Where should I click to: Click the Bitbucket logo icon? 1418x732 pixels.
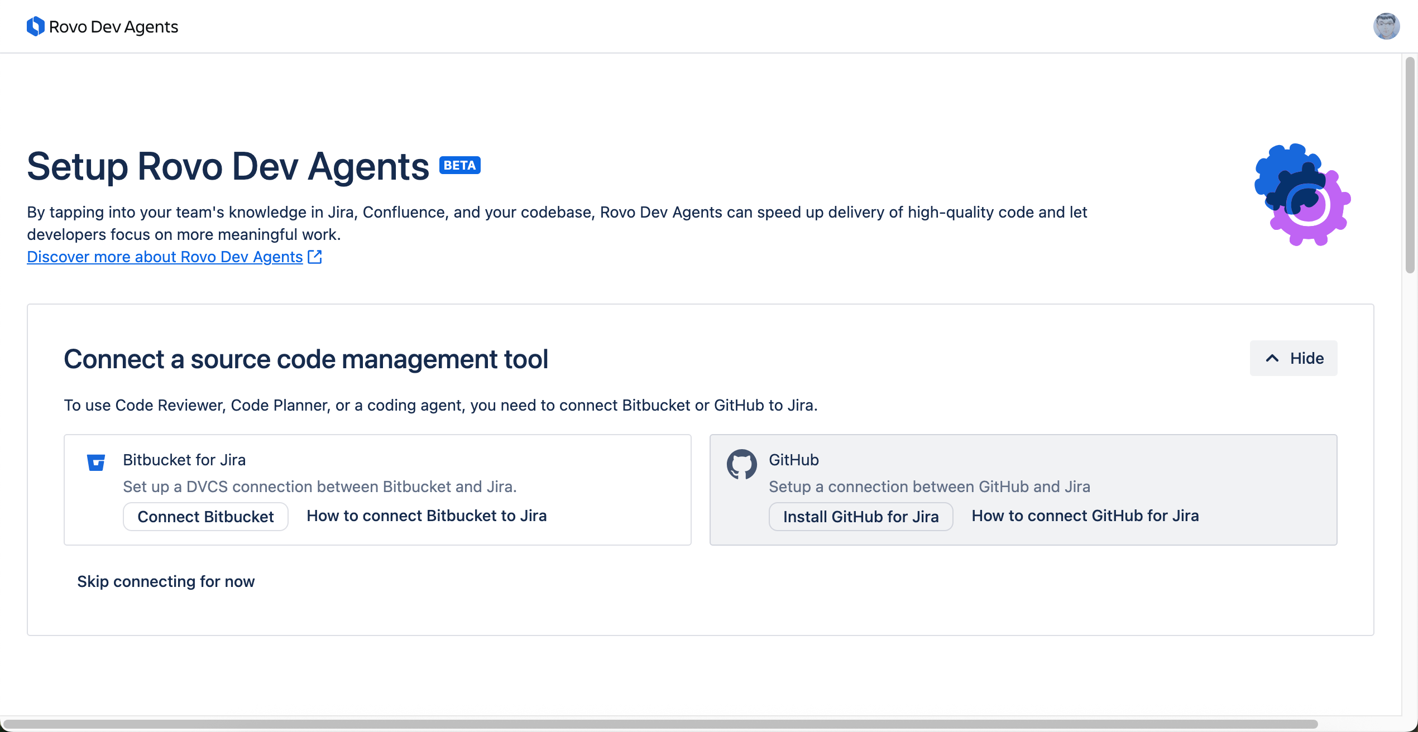(x=96, y=463)
